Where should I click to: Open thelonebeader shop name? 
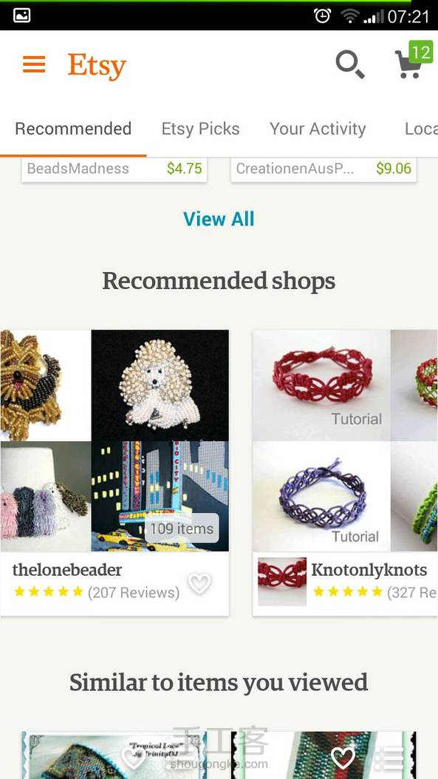point(67,569)
